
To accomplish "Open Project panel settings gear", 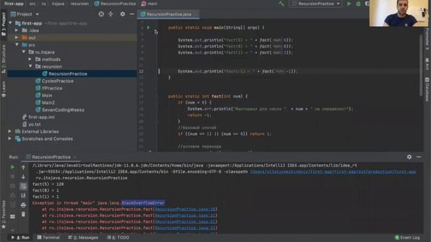I will point(123,14).
